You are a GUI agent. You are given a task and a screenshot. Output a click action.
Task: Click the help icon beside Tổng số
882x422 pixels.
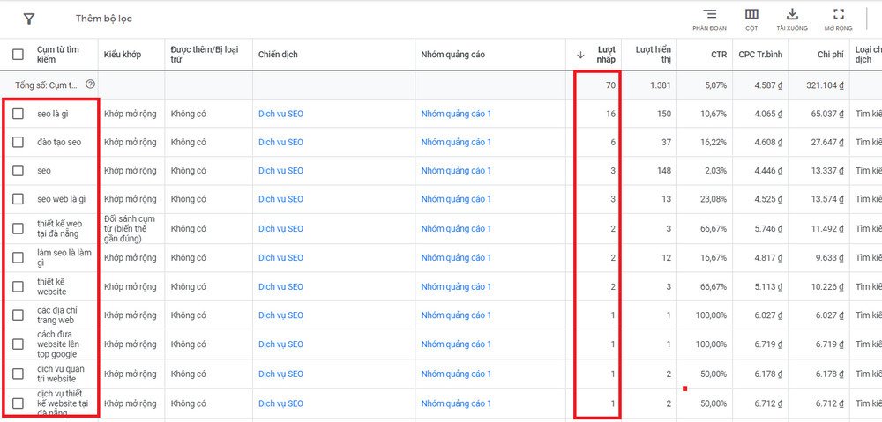[90, 85]
